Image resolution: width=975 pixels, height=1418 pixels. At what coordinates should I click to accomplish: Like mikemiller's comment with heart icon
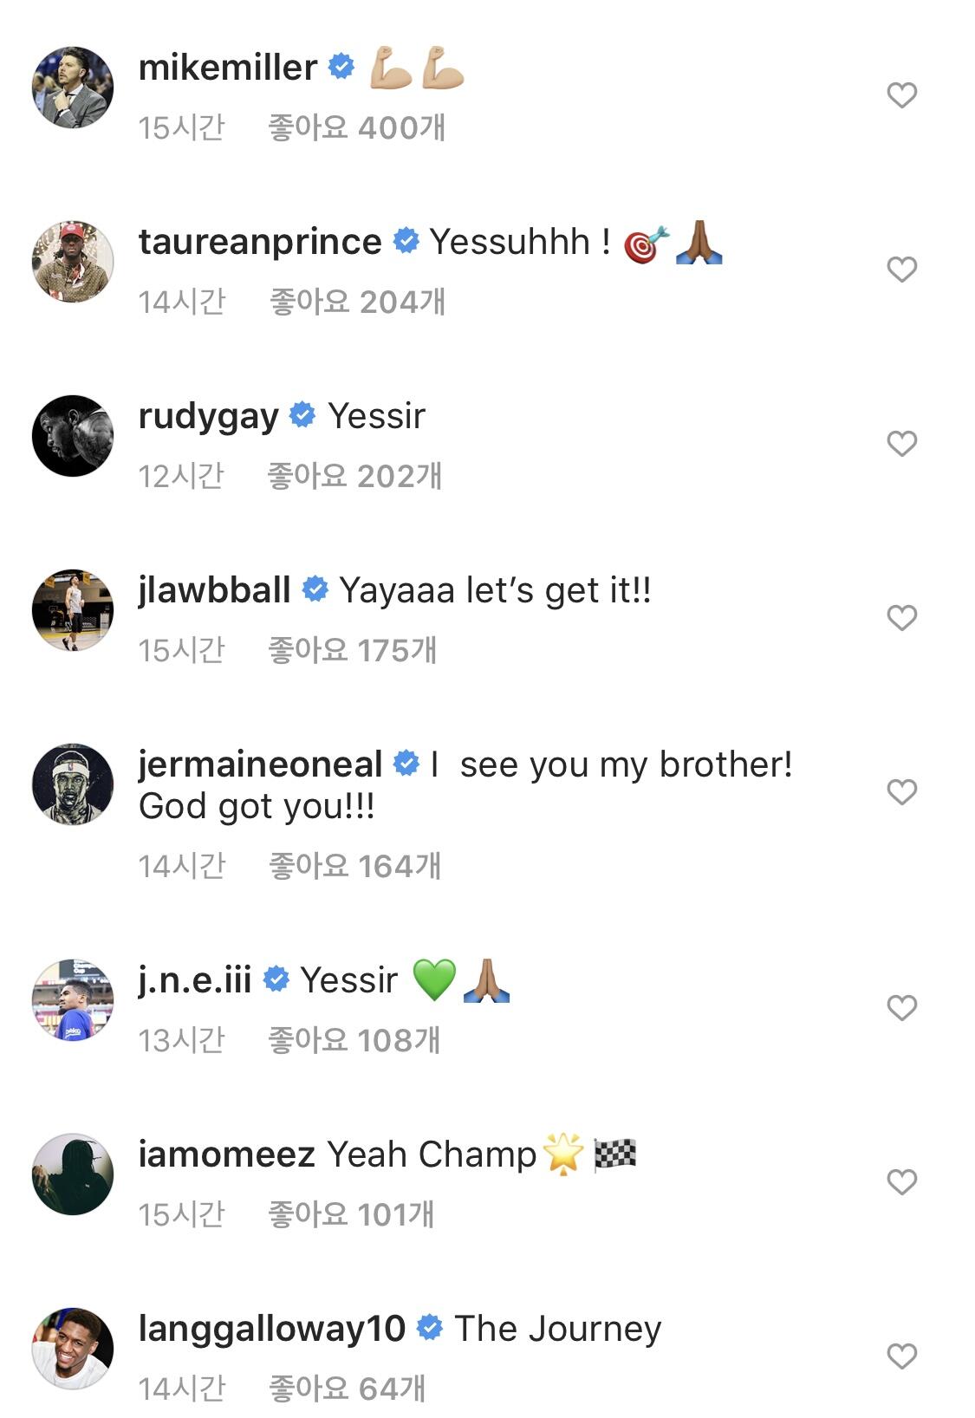[901, 94]
